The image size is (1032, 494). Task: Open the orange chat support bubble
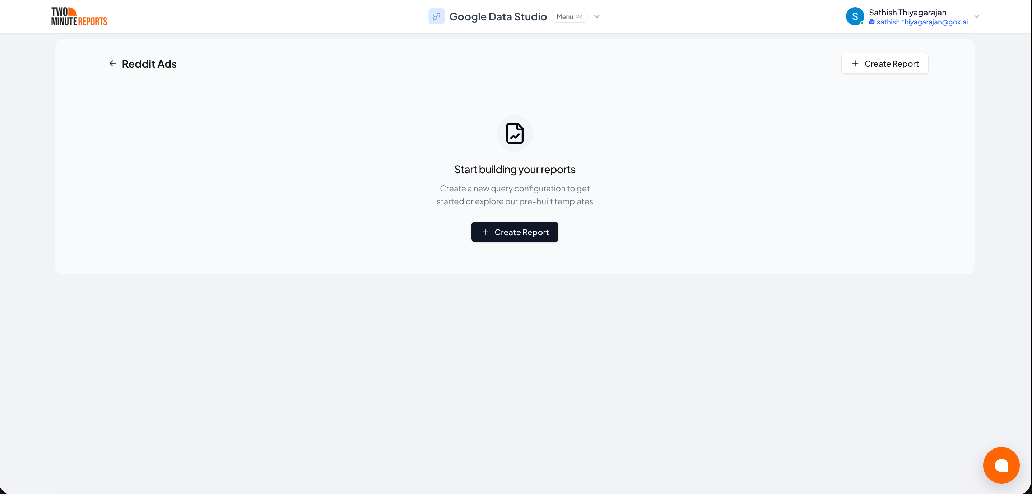(1001, 465)
